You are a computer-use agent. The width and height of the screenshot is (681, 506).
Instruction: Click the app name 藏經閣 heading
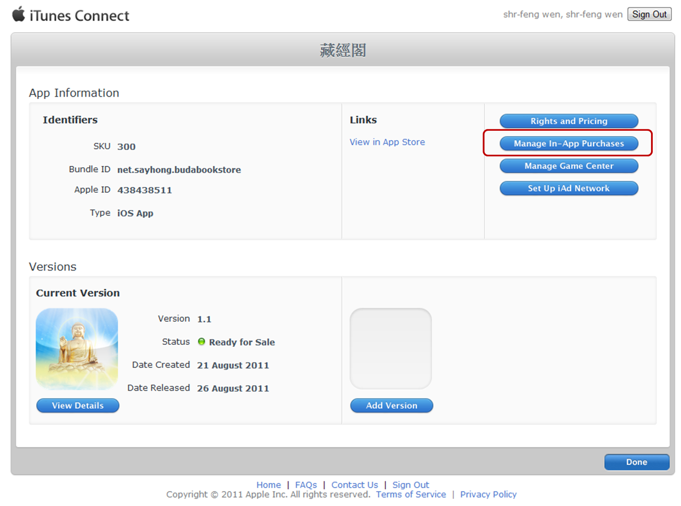(343, 50)
